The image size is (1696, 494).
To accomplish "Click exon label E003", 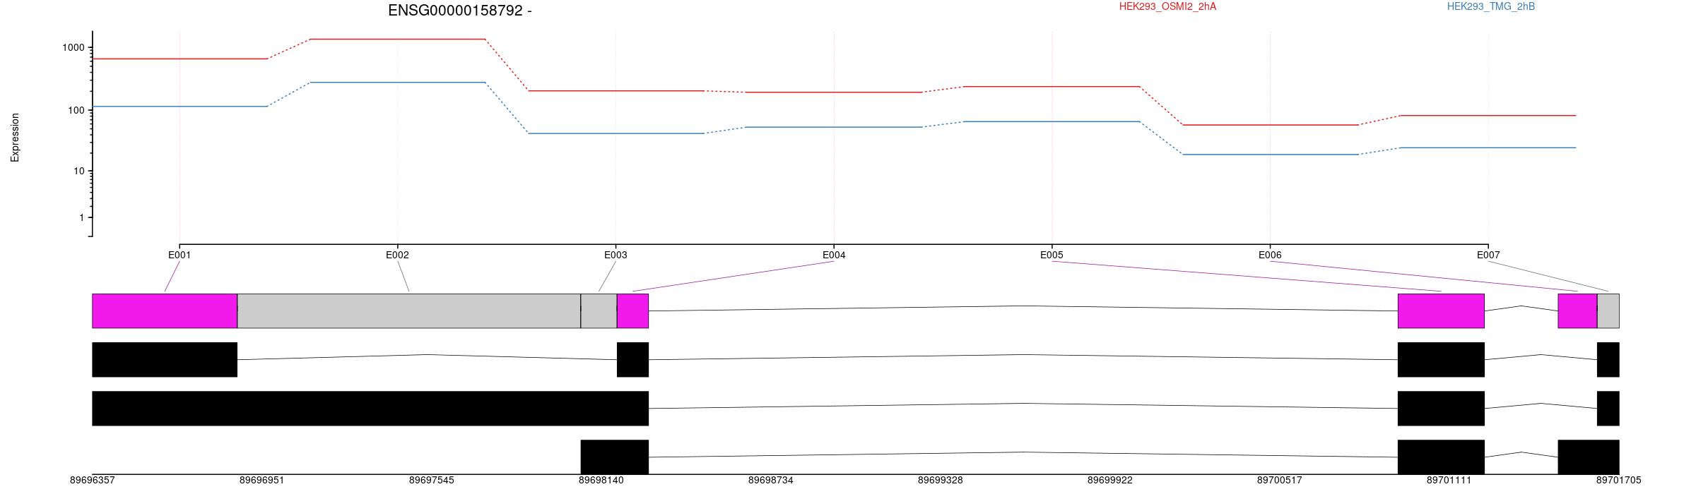I will [x=616, y=255].
